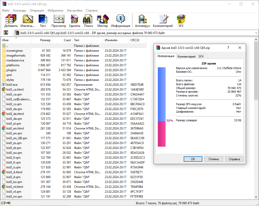Open the Просмотр (View) tool
Screen dimensions: 259x206
pyautogui.click(x=59, y=21)
